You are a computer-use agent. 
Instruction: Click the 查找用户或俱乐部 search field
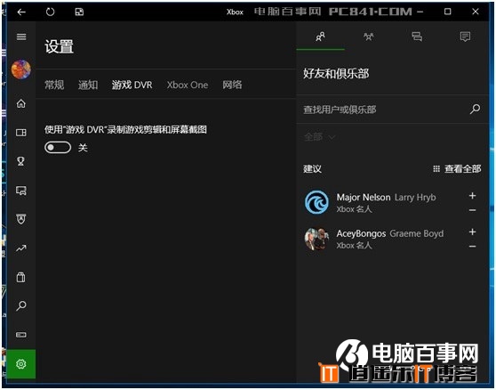pyautogui.click(x=393, y=110)
